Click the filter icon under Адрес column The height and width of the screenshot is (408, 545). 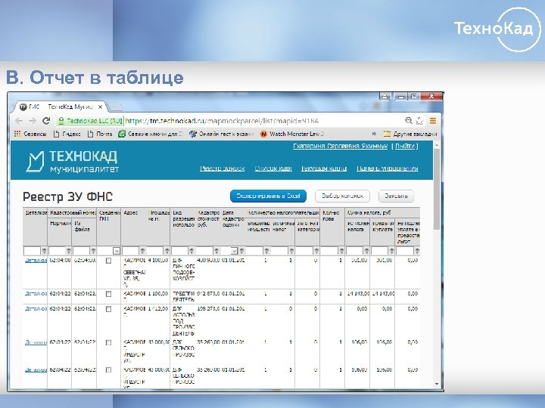click(142, 251)
